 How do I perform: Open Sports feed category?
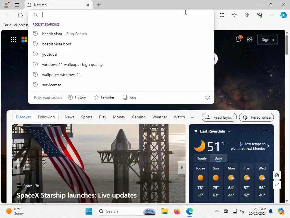click(87, 117)
